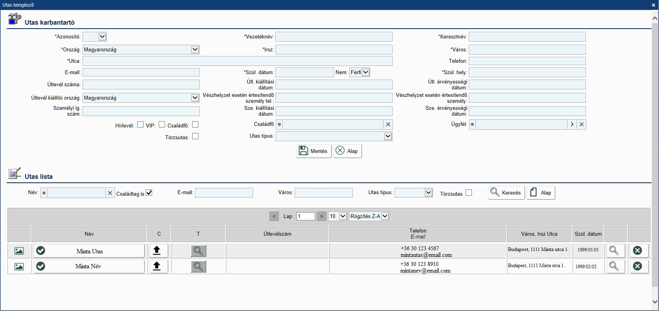
Task: Click the Szül. dátum column header
Action: pos(588,234)
